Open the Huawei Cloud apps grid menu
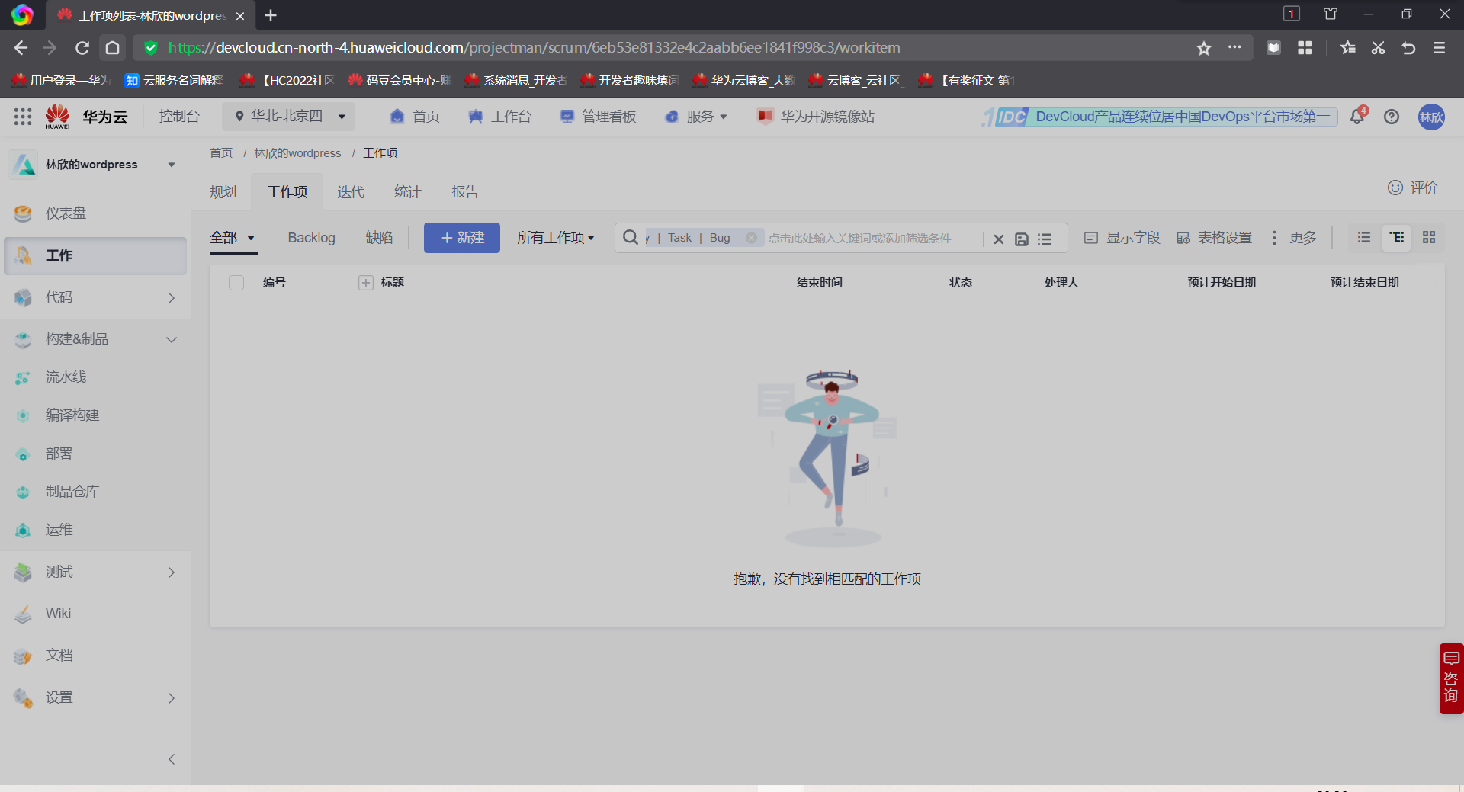Image resolution: width=1464 pixels, height=792 pixels. click(x=23, y=117)
